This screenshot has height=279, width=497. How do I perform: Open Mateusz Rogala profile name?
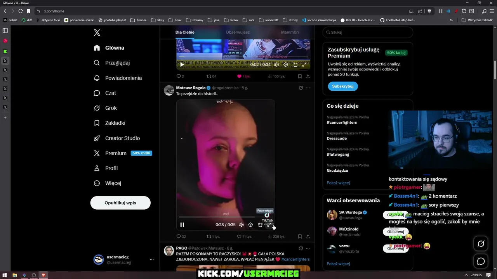[x=191, y=88]
